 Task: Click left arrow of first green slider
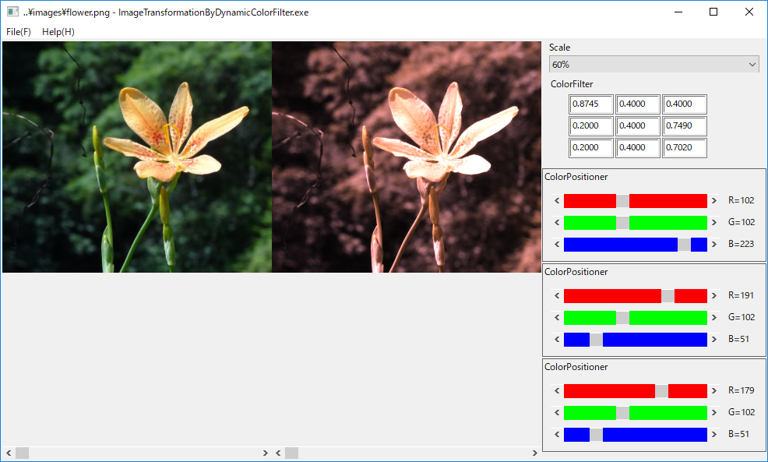557,223
